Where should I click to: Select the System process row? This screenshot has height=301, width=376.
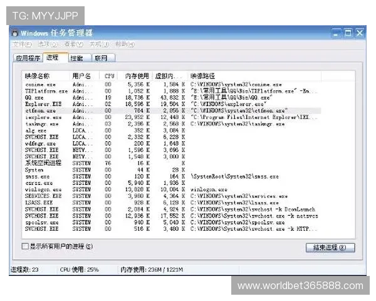click(x=172, y=170)
